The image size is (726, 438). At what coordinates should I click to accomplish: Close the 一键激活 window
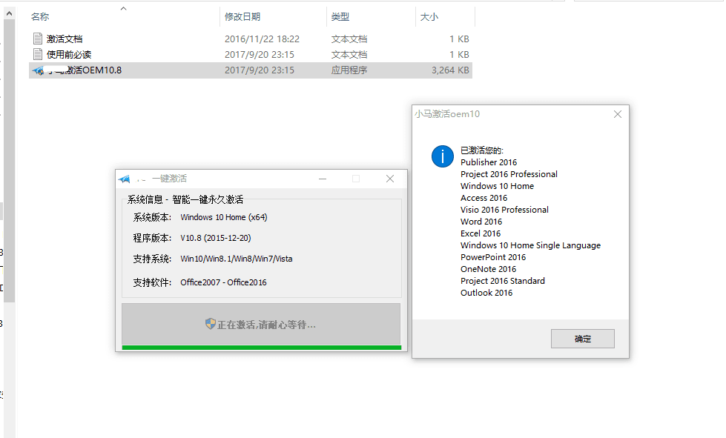pyautogui.click(x=390, y=179)
